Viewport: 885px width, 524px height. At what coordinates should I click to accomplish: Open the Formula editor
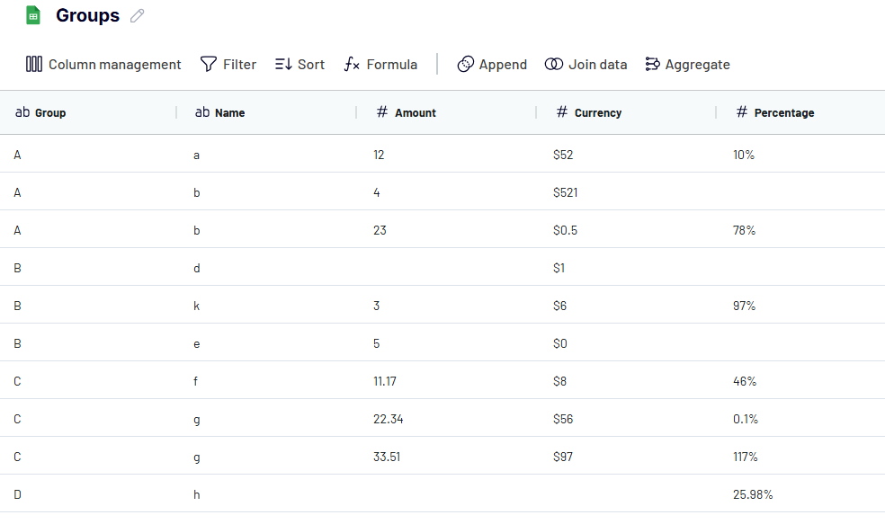point(380,65)
